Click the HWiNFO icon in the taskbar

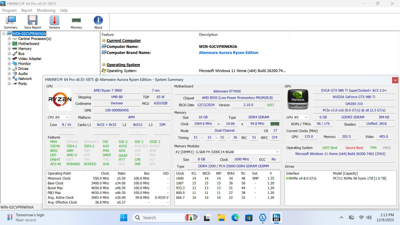tap(276, 218)
